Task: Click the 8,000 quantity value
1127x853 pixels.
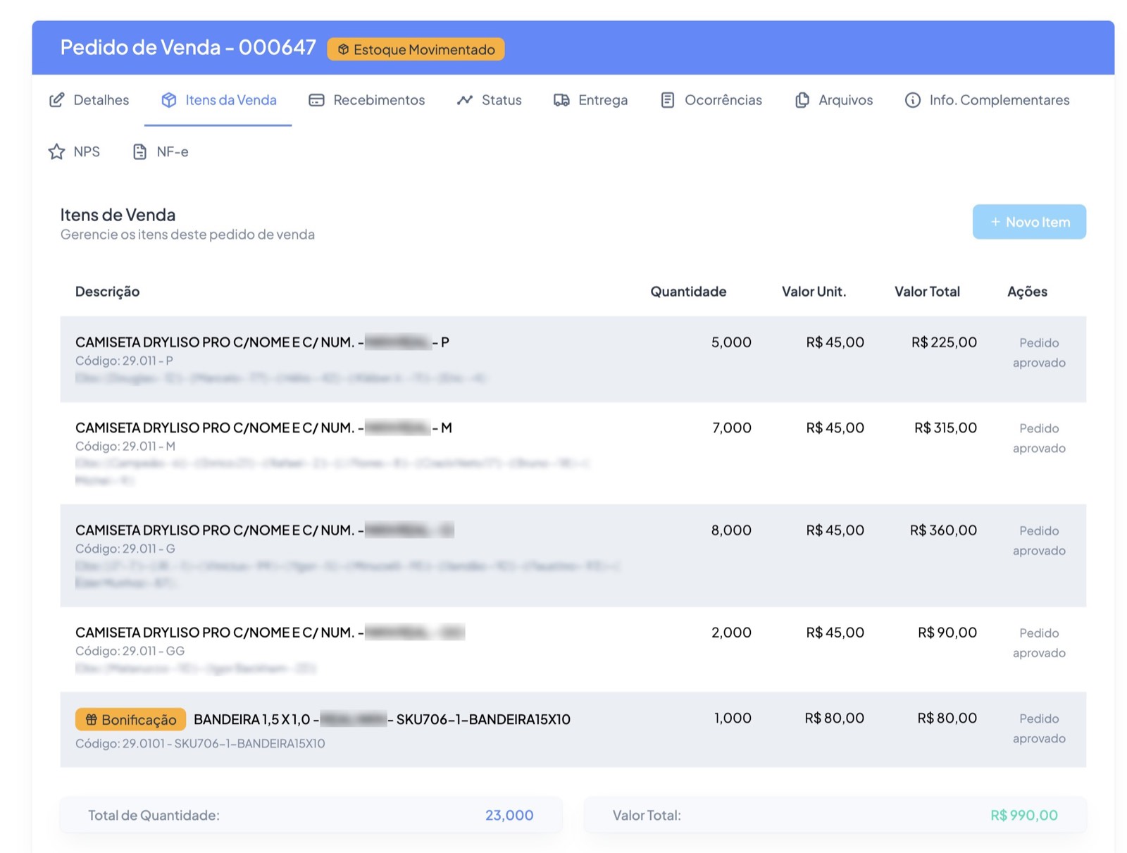Action: (731, 530)
